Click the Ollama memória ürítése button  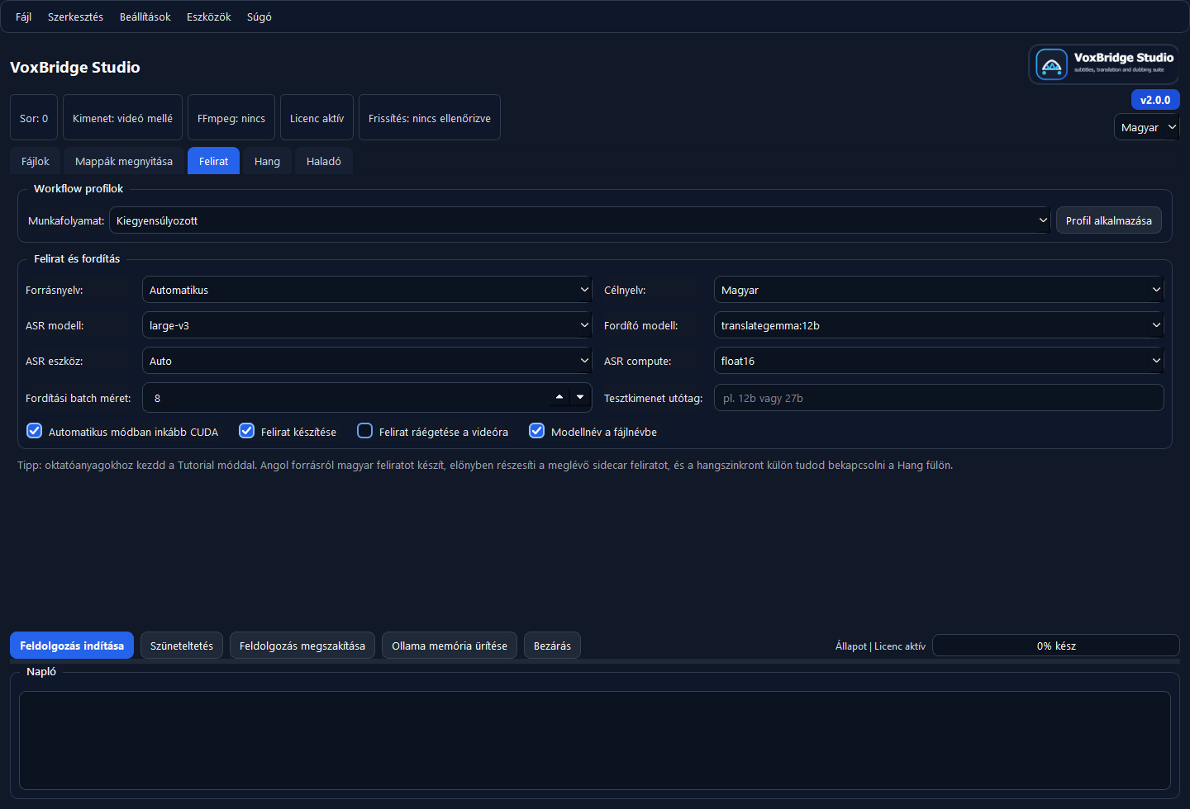[449, 646]
